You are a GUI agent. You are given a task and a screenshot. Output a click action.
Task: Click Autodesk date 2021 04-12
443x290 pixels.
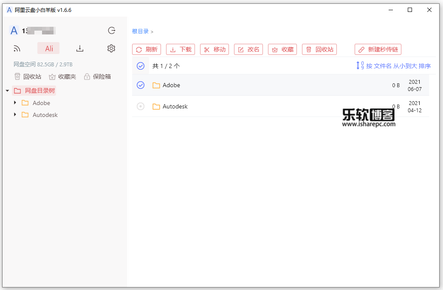(x=415, y=107)
